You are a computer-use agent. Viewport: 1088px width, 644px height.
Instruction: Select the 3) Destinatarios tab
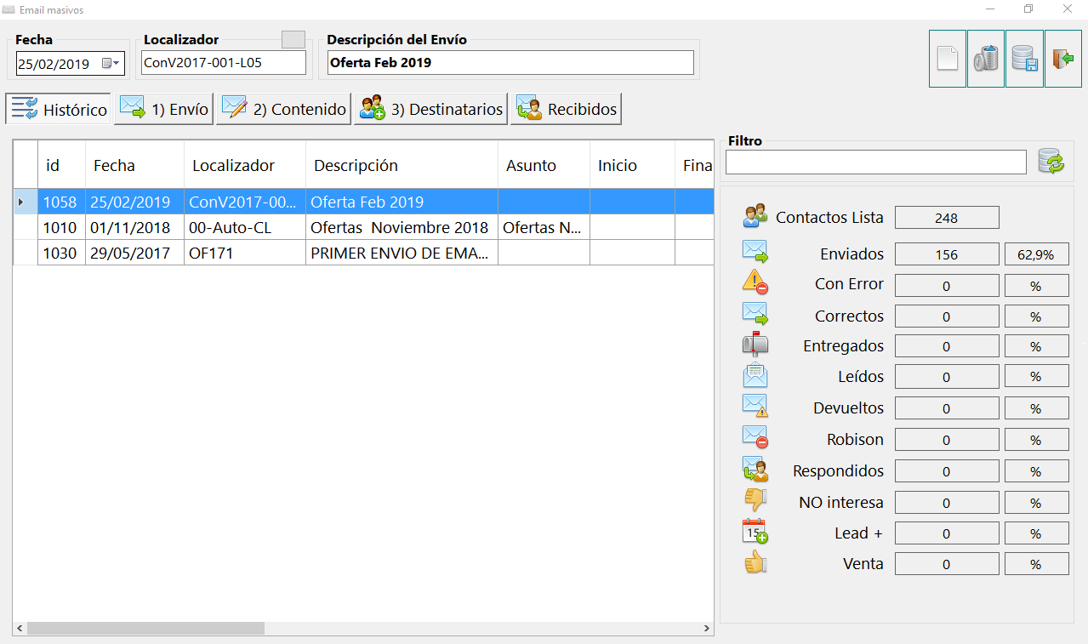click(430, 109)
